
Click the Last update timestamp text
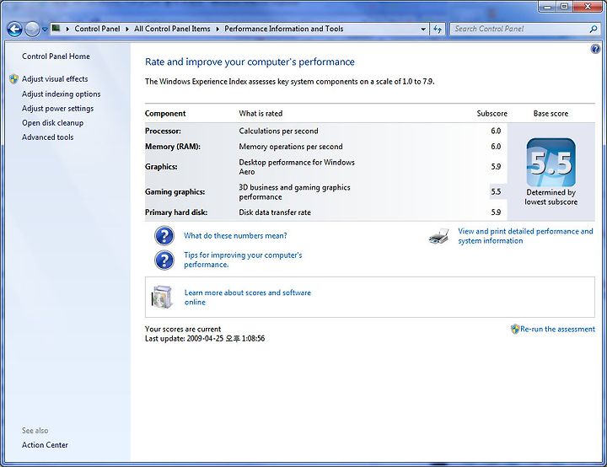coord(205,339)
